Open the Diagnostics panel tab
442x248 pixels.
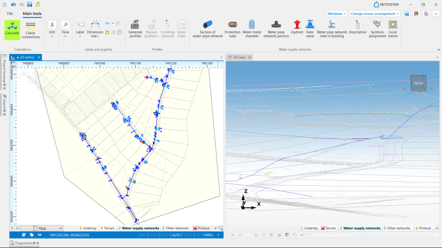tap(24, 243)
